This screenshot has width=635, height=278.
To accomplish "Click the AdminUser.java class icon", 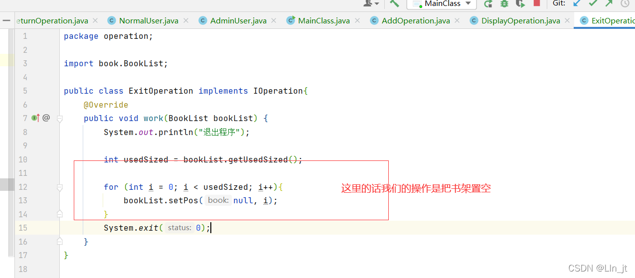I will (x=202, y=20).
